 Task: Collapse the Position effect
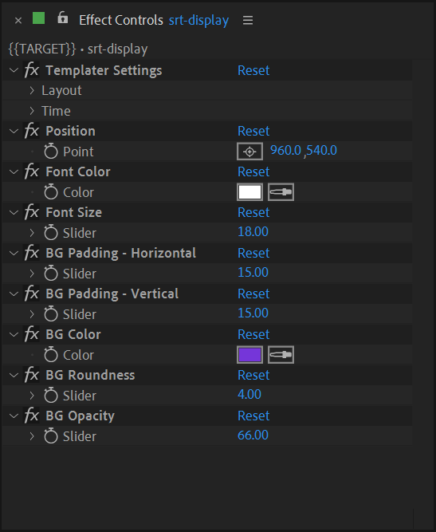click(x=14, y=132)
